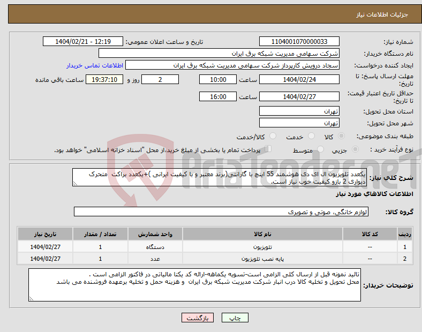Click the quantity cell in تلویزیون row
Image resolution: width=422 pixels, height=332 pixels.
point(100,247)
